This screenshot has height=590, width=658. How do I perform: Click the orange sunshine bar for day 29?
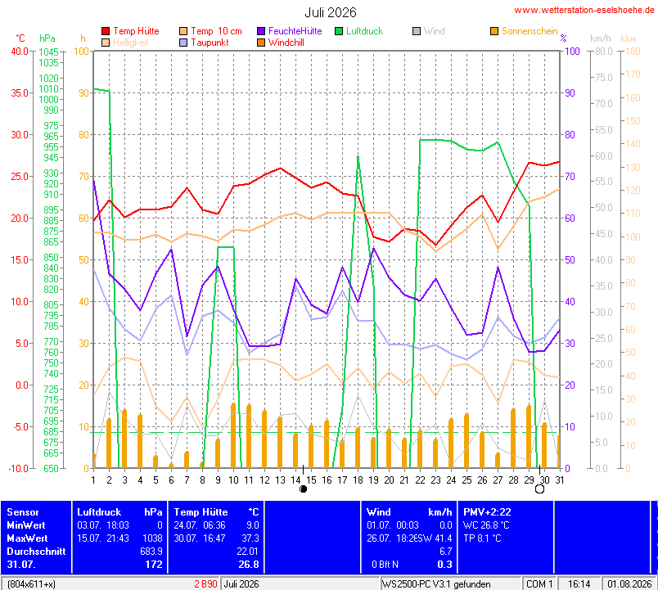click(529, 436)
